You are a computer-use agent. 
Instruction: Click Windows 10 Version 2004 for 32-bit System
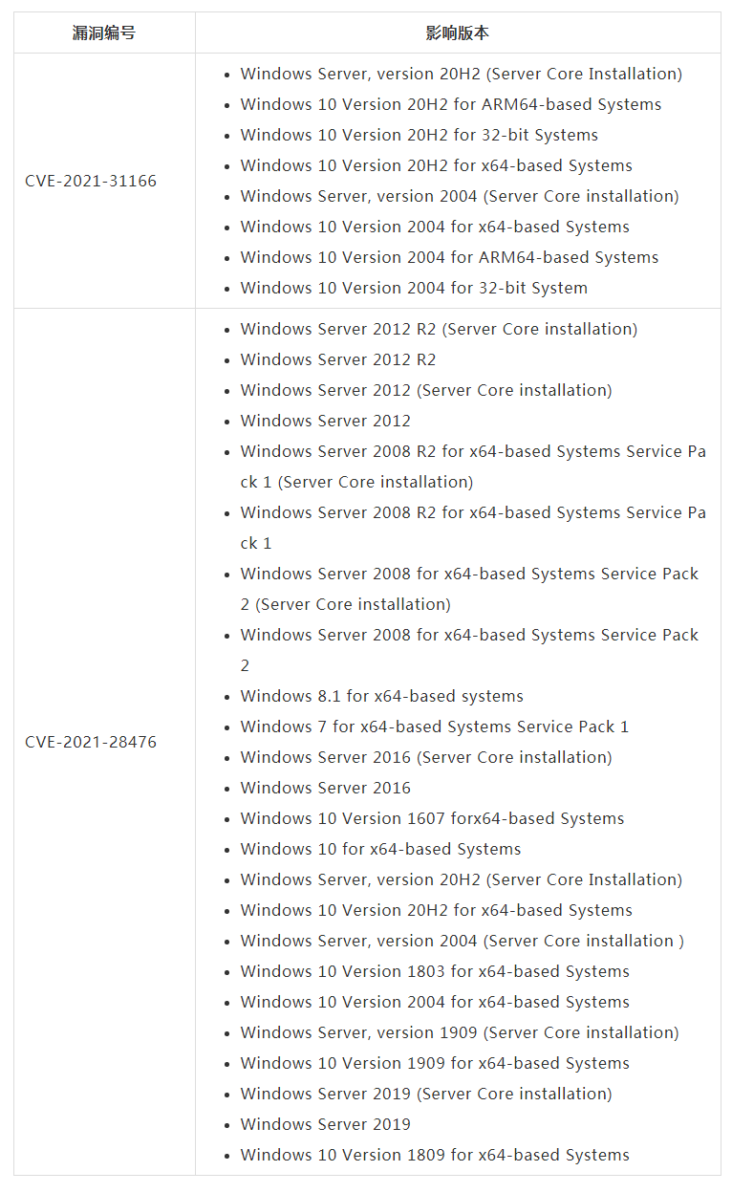pos(414,288)
